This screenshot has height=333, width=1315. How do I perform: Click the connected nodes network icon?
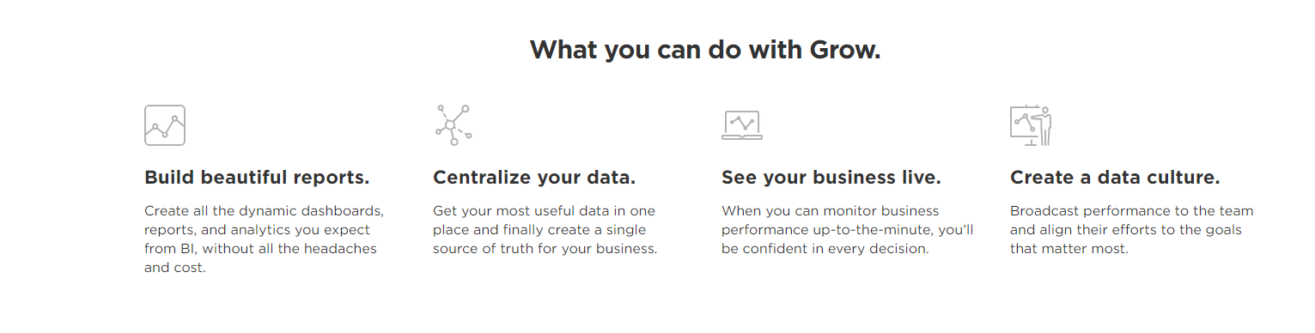454,125
